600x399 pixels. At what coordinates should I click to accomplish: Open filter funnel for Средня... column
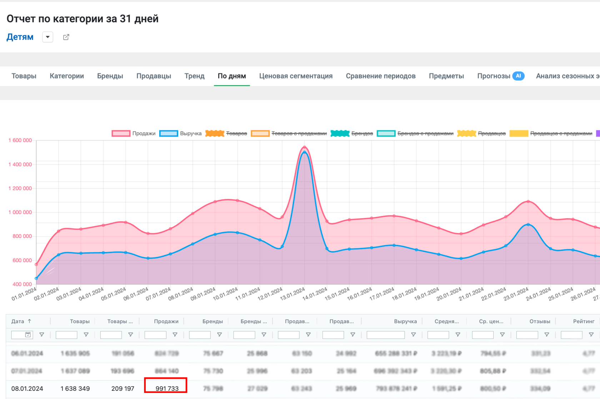(458, 335)
